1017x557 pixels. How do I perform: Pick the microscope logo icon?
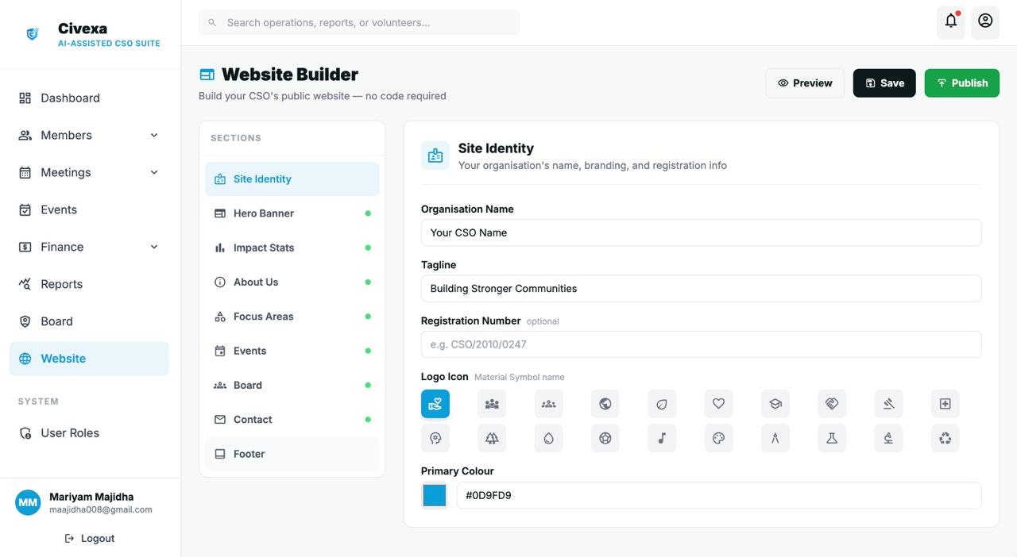[x=887, y=437]
